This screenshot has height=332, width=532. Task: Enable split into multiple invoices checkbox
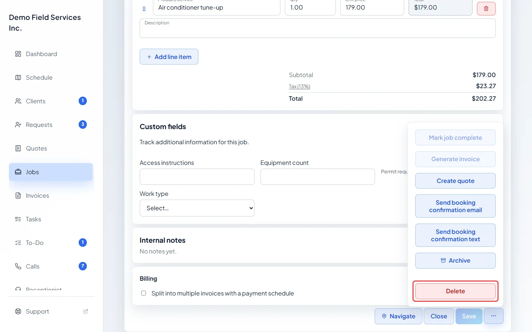click(x=143, y=293)
